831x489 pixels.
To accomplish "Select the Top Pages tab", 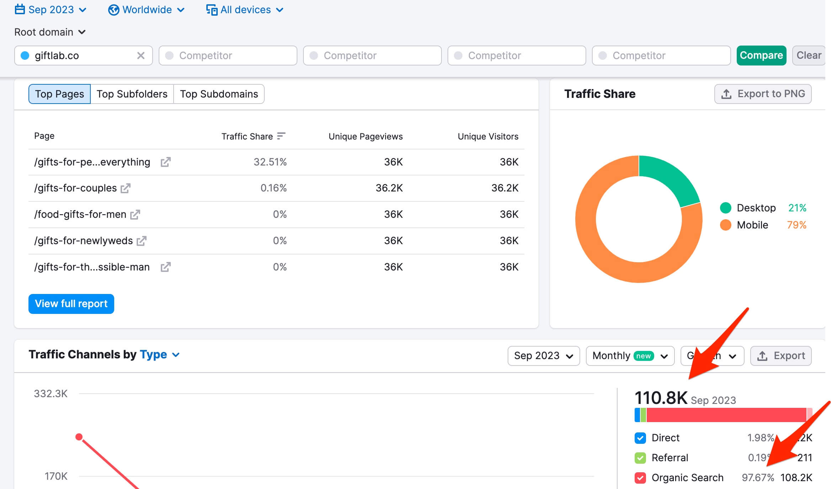I will pyautogui.click(x=59, y=94).
